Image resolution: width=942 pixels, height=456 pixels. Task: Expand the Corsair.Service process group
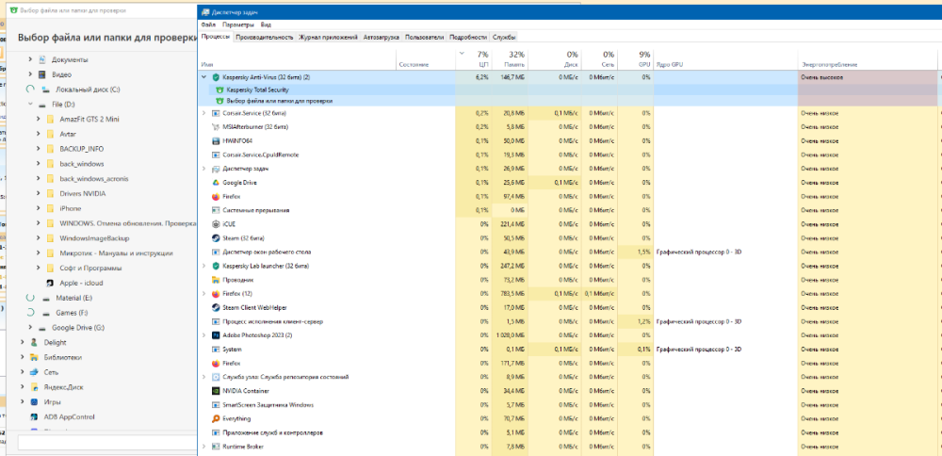click(204, 113)
